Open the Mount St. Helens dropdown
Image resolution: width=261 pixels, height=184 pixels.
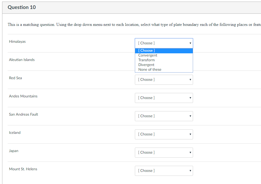coord(164,171)
